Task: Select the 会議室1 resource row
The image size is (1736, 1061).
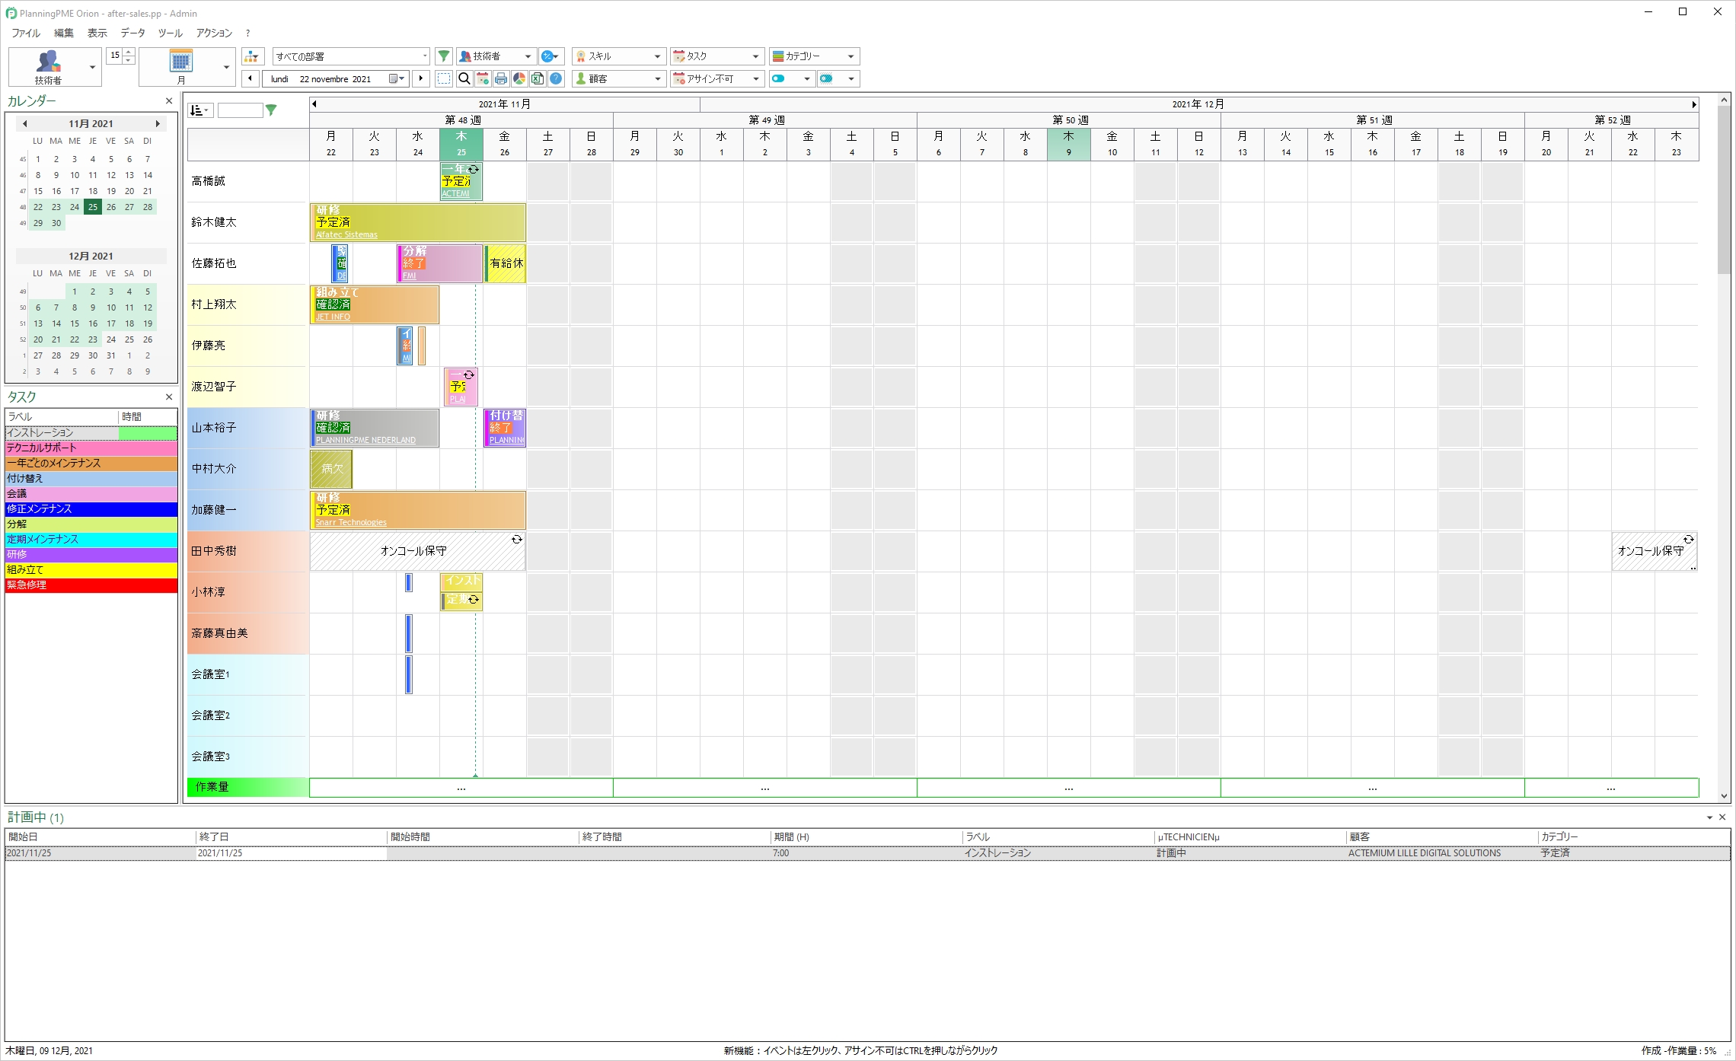Action: click(x=247, y=674)
